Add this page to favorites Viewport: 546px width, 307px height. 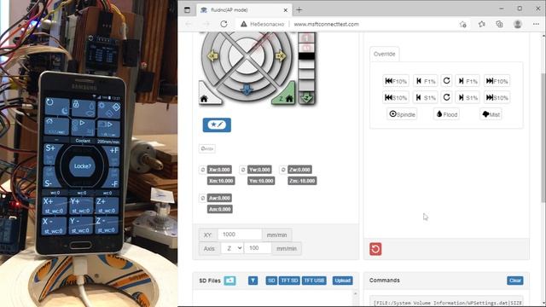pyautogui.click(x=462, y=24)
